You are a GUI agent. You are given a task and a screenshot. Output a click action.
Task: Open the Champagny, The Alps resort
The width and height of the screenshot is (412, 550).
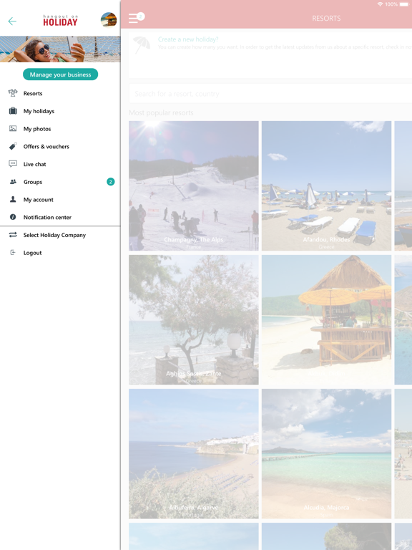[x=194, y=186]
